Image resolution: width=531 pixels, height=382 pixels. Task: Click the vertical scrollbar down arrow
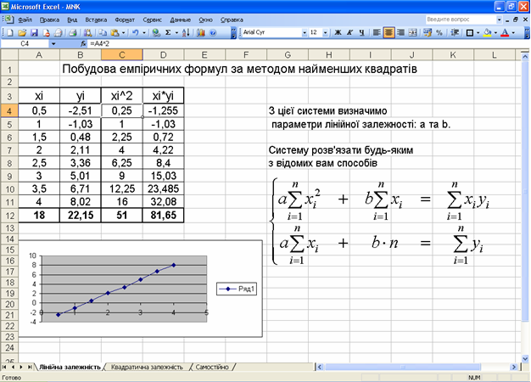coord(525,358)
